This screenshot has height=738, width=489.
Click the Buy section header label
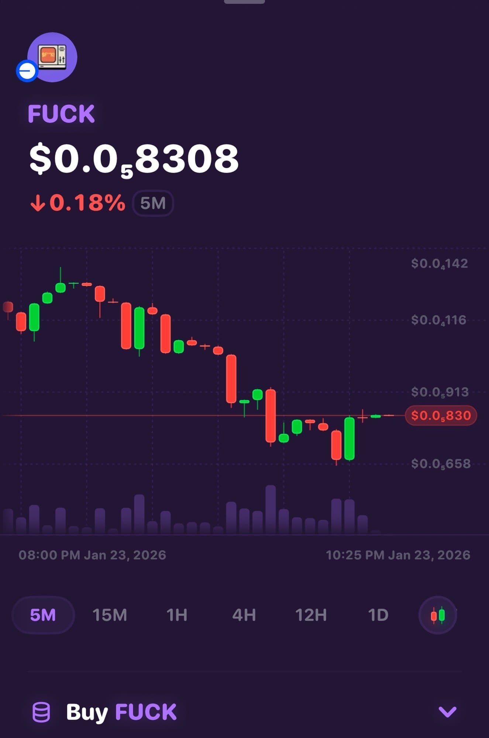coord(121,712)
